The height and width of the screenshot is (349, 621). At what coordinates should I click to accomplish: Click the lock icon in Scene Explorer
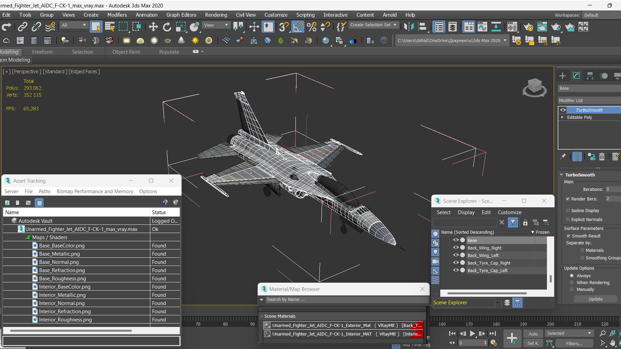click(x=525, y=222)
